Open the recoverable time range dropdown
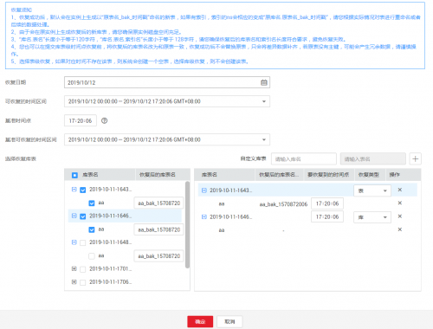The image size is (433, 329). 167,101
